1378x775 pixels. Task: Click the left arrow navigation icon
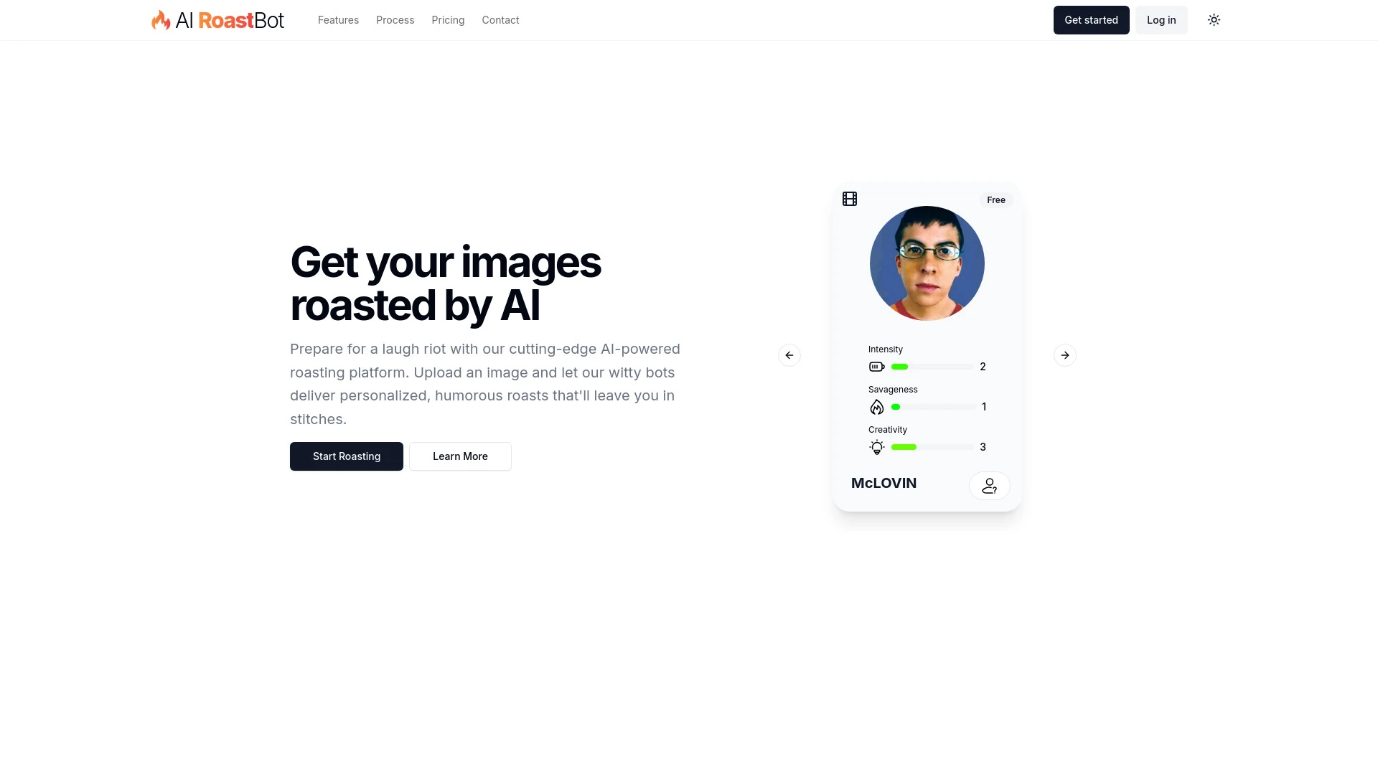[788, 354]
